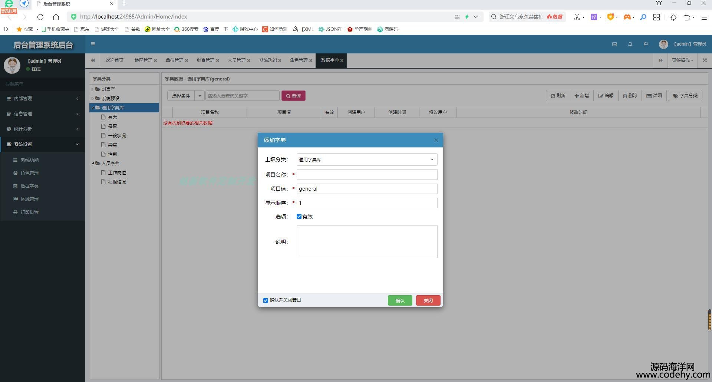Click the flag icon in top header
The height and width of the screenshot is (382, 712).
(646, 44)
